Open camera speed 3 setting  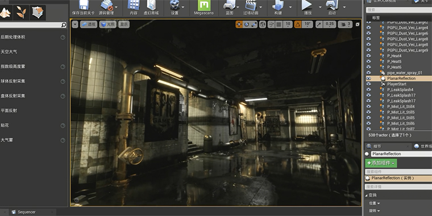tap(345, 24)
